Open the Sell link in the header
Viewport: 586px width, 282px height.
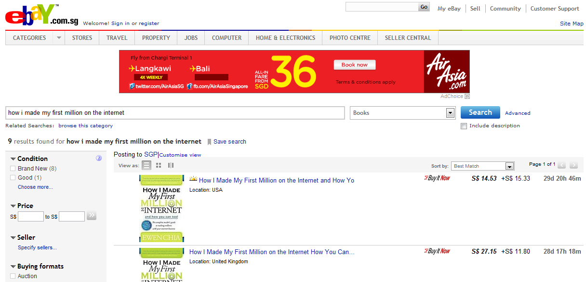pyautogui.click(x=475, y=9)
